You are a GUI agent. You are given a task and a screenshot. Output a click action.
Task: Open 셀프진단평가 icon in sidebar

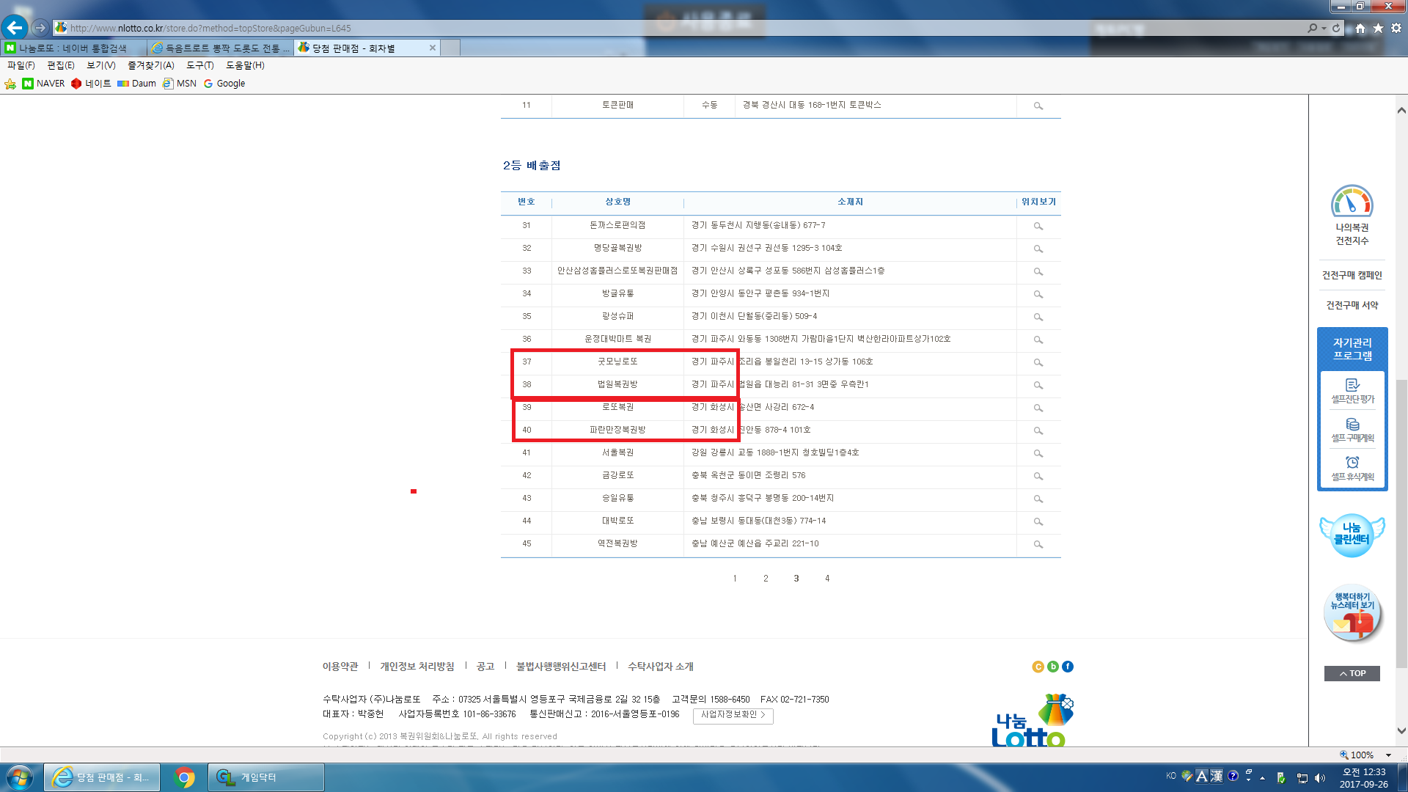pyautogui.click(x=1352, y=385)
